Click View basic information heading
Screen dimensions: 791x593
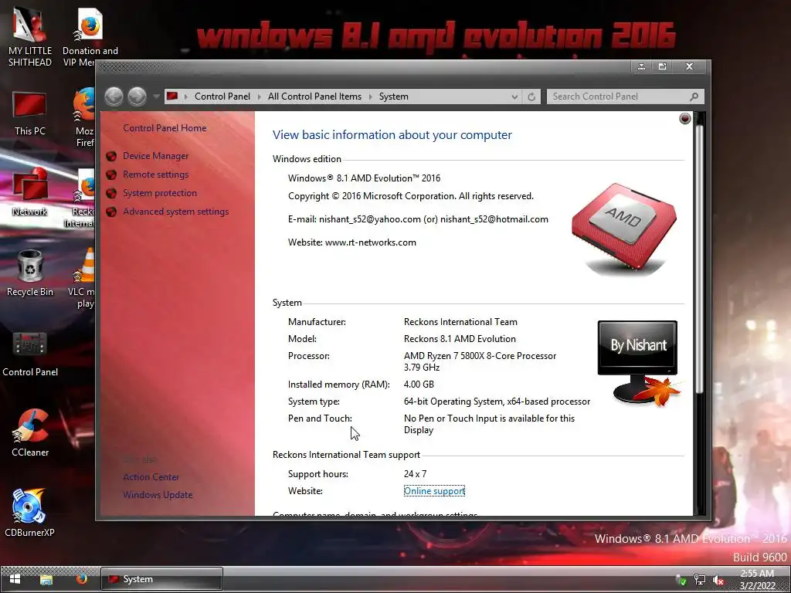(392, 135)
